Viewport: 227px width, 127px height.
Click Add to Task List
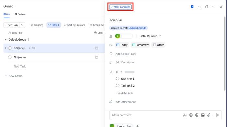tap(125, 54)
